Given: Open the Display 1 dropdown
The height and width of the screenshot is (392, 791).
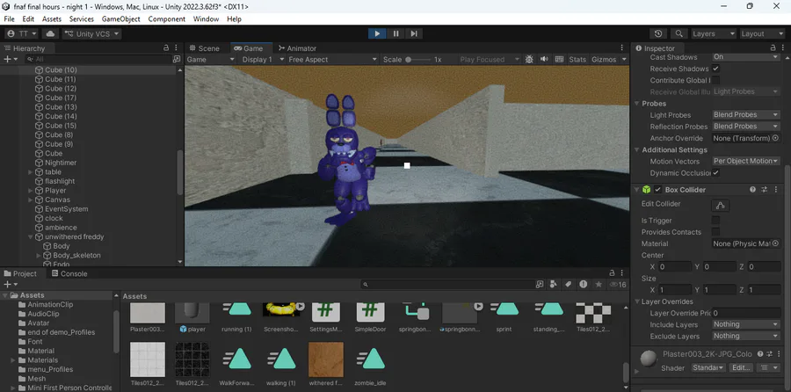Looking at the screenshot, I should pyautogui.click(x=261, y=60).
